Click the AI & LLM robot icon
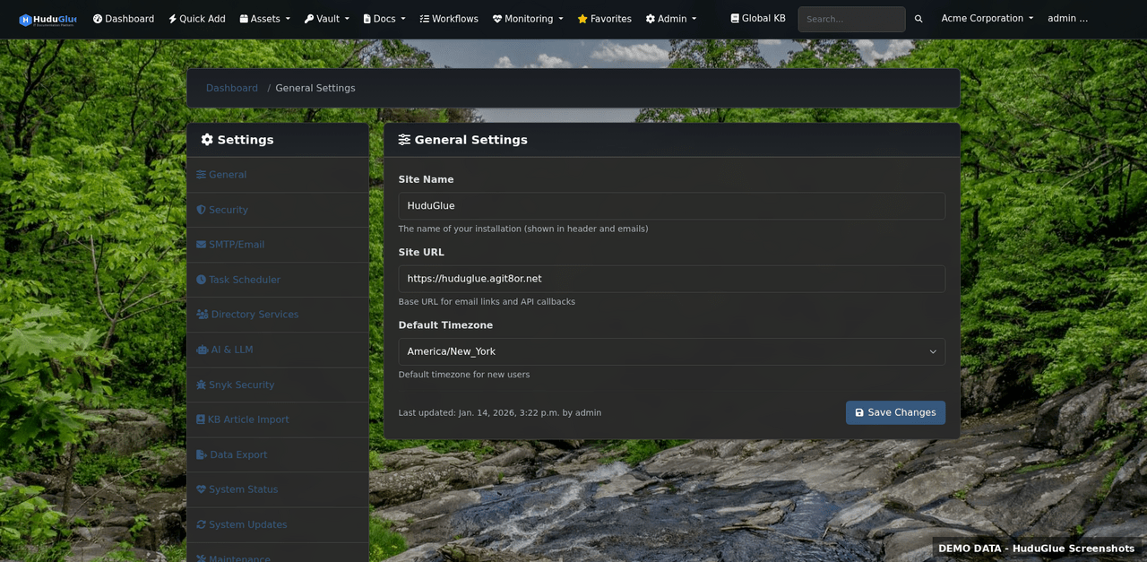The height and width of the screenshot is (562, 1147). pyautogui.click(x=203, y=350)
